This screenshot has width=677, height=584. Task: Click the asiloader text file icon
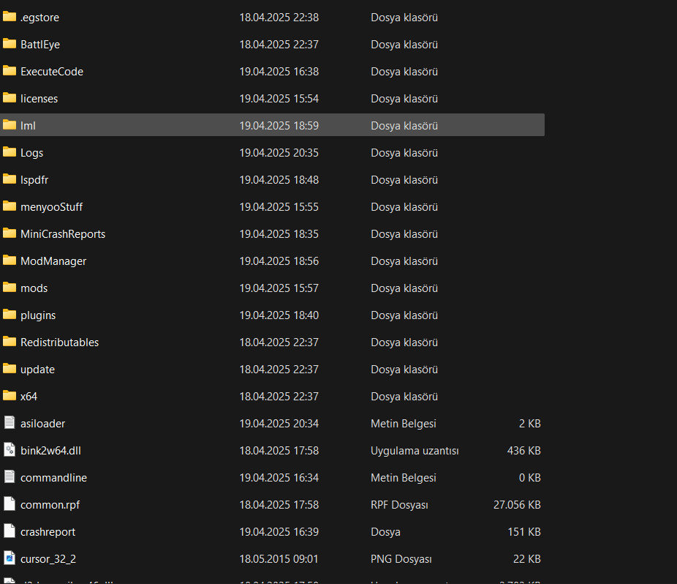10,423
